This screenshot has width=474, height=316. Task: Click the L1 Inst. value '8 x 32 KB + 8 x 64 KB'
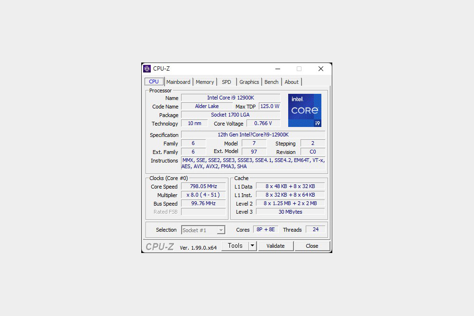click(290, 195)
